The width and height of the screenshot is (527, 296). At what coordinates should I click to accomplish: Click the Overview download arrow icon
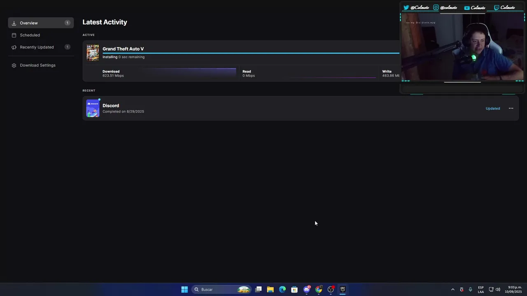click(14, 23)
